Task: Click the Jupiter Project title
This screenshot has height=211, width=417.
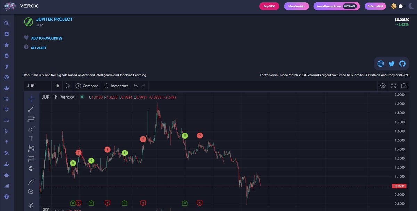Action: pyautogui.click(x=55, y=19)
